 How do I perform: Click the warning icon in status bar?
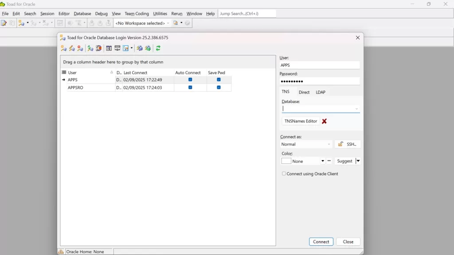pos(61,251)
